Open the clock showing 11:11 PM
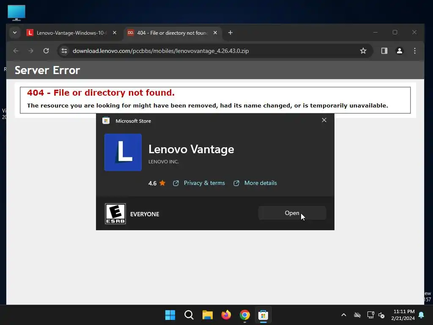 coord(403,315)
